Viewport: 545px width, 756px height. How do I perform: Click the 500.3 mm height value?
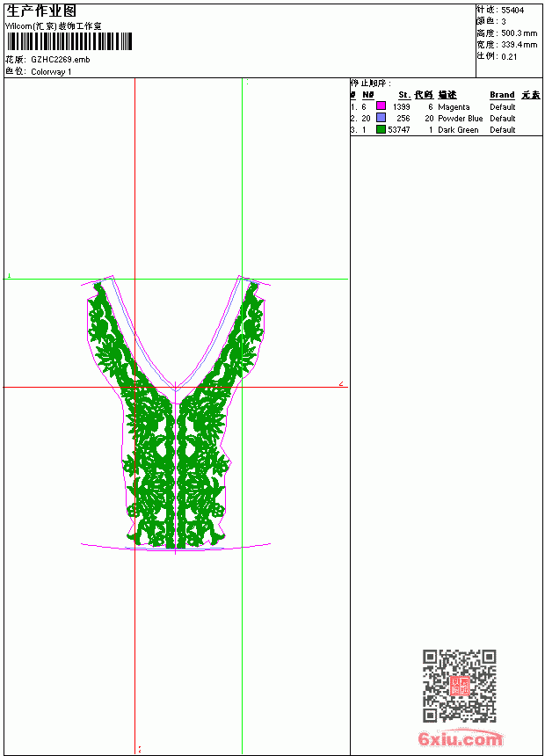click(x=519, y=33)
